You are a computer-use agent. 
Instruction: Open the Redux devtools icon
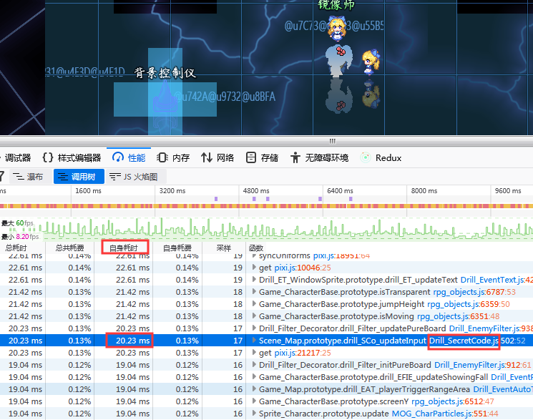pos(366,157)
